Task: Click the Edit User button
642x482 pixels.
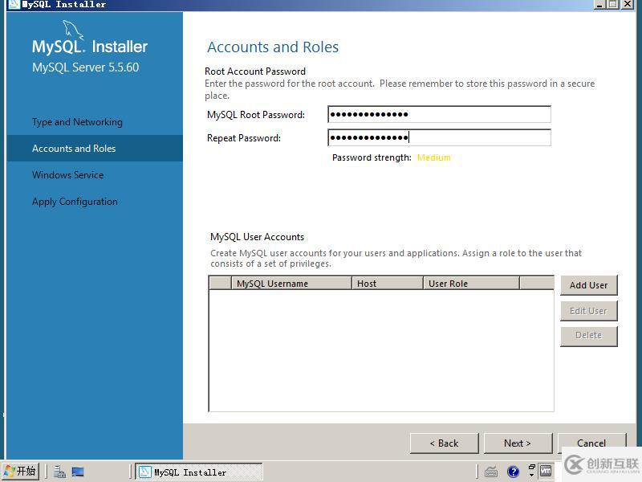Action: pyautogui.click(x=588, y=311)
